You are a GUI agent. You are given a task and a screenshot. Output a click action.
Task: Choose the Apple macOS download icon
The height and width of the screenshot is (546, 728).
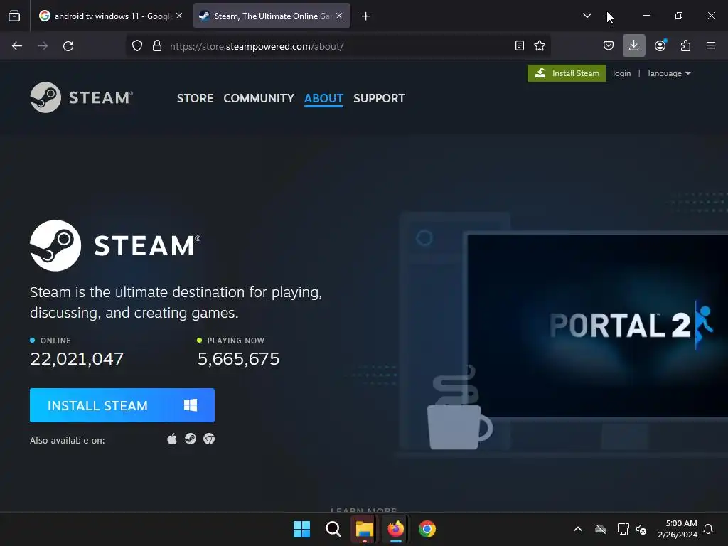pos(172,439)
